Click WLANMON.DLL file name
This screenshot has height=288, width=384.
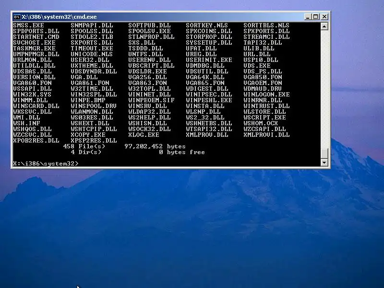(92, 112)
